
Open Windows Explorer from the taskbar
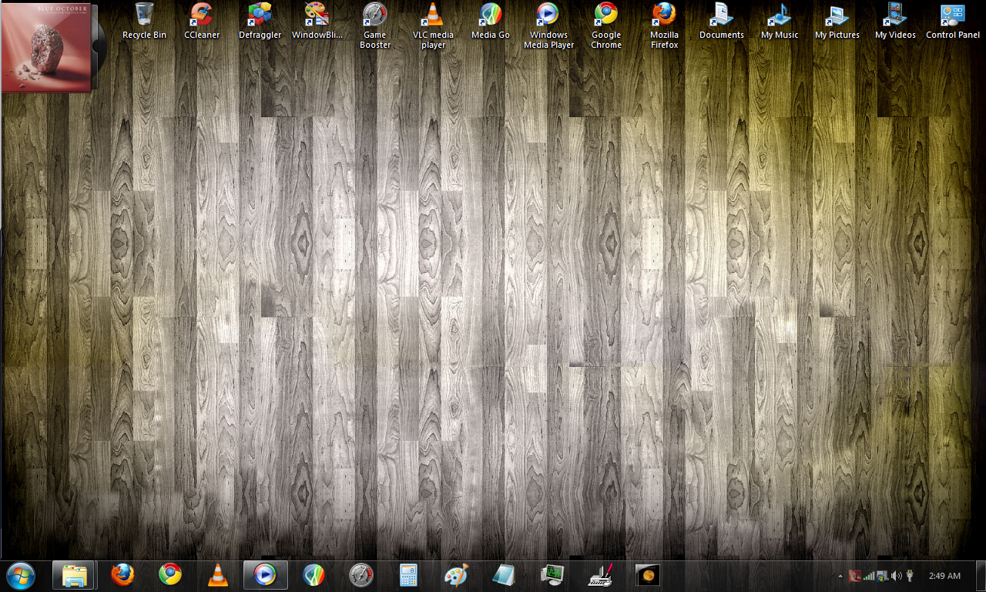(74, 575)
